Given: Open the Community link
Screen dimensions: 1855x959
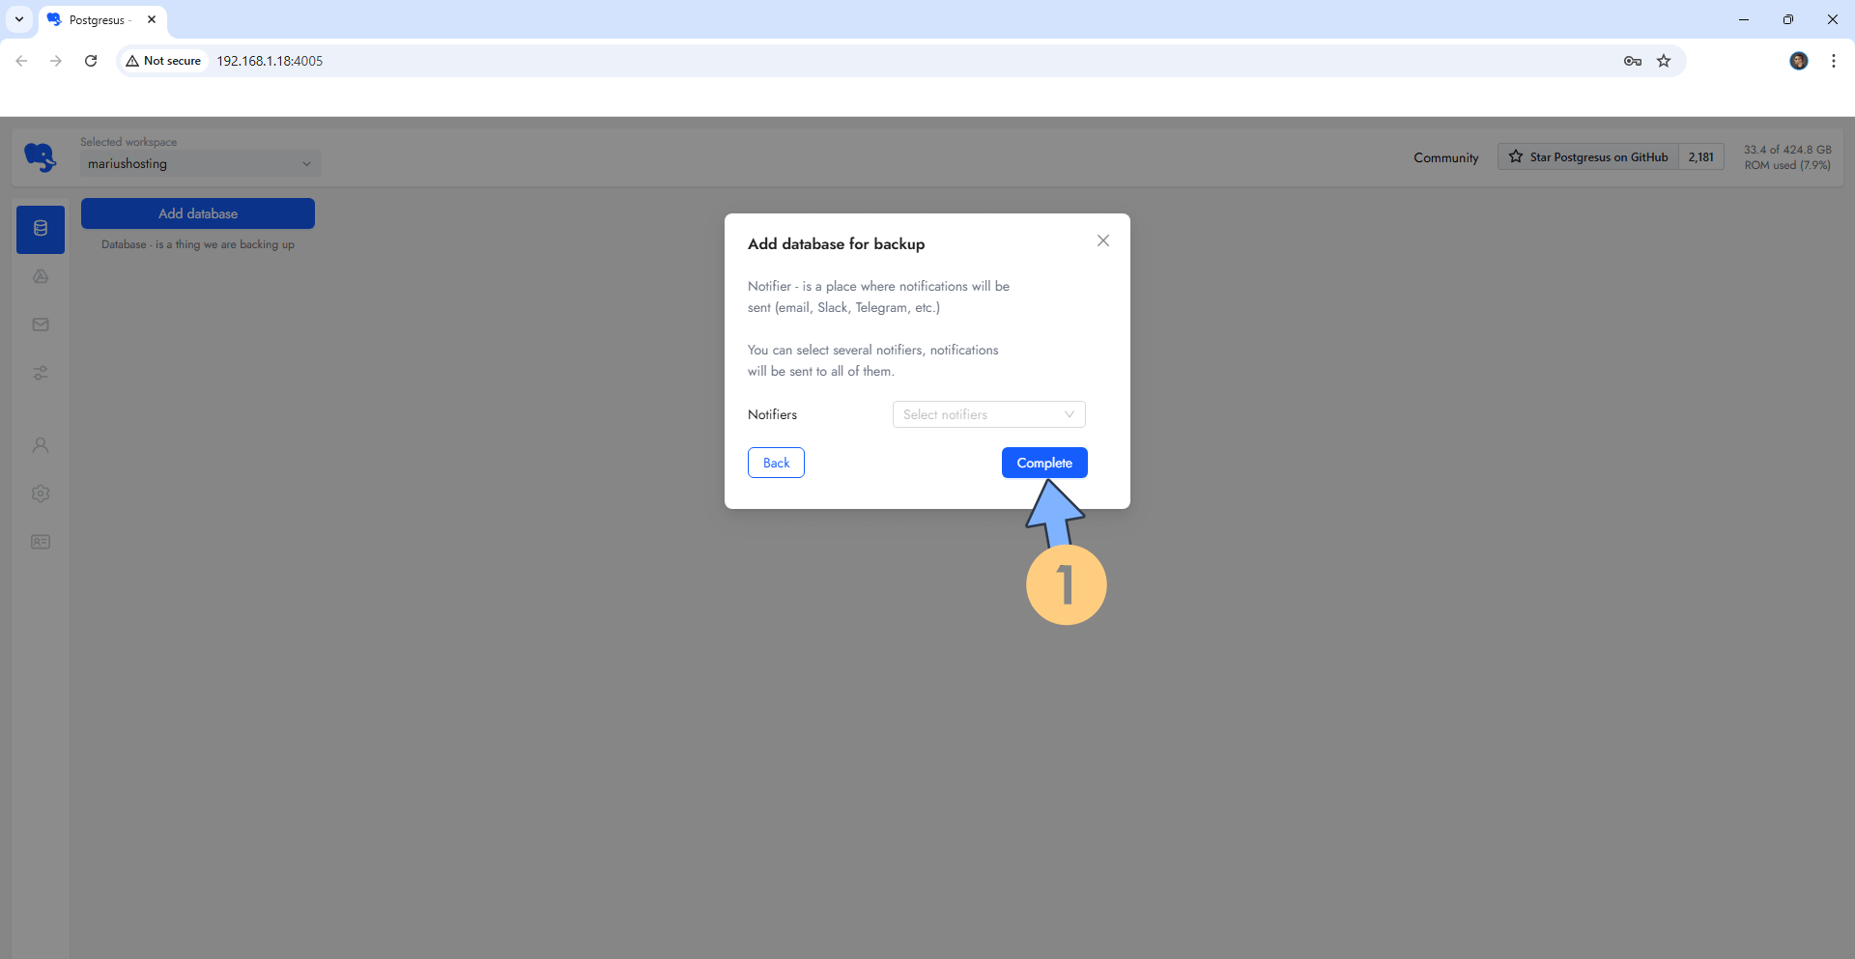Looking at the screenshot, I should 1445,157.
